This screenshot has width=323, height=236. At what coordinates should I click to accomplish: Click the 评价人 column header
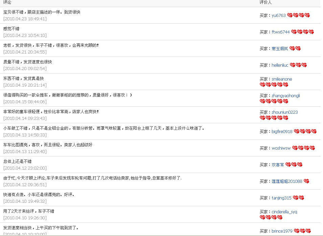click(266, 2)
